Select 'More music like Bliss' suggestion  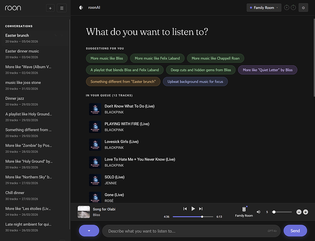tap(107, 58)
